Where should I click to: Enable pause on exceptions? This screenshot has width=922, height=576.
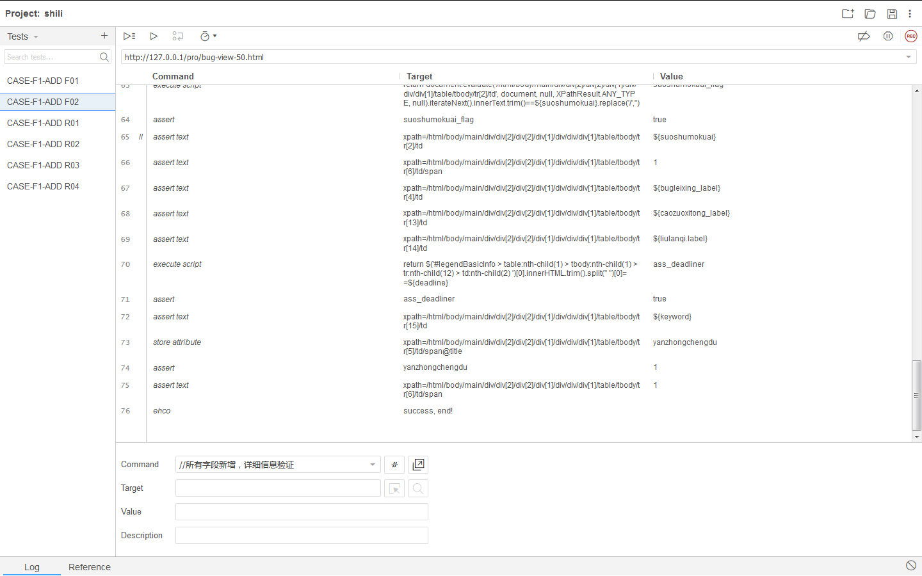(x=888, y=36)
